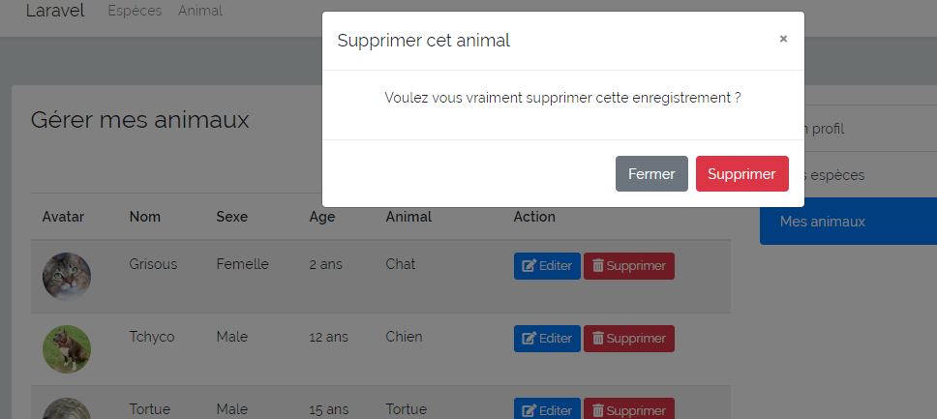Click the edit icon in Grisous row
The height and width of the screenshot is (419, 937).
[x=529, y=266]
